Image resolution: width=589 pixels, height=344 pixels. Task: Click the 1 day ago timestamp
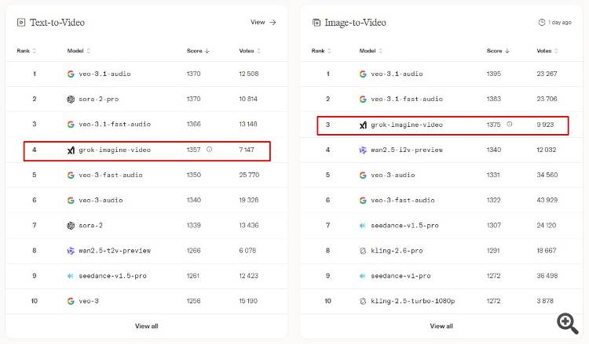[560, 23]
